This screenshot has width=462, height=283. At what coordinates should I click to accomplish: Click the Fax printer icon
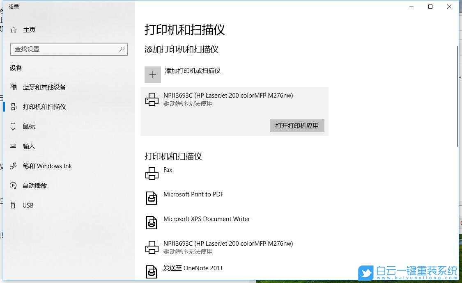click(152, 173)
